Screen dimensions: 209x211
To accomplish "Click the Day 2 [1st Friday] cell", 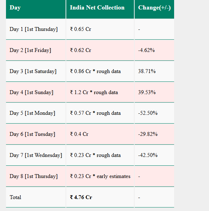I will tap(36, 50).
